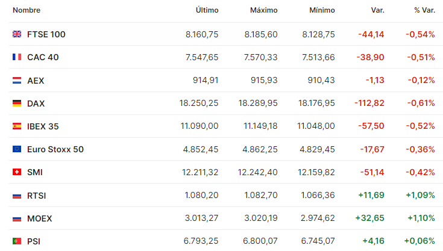
Task: Click the EU flag icon beside Euro Stoxx 50
Action: (x=17, y=149)
